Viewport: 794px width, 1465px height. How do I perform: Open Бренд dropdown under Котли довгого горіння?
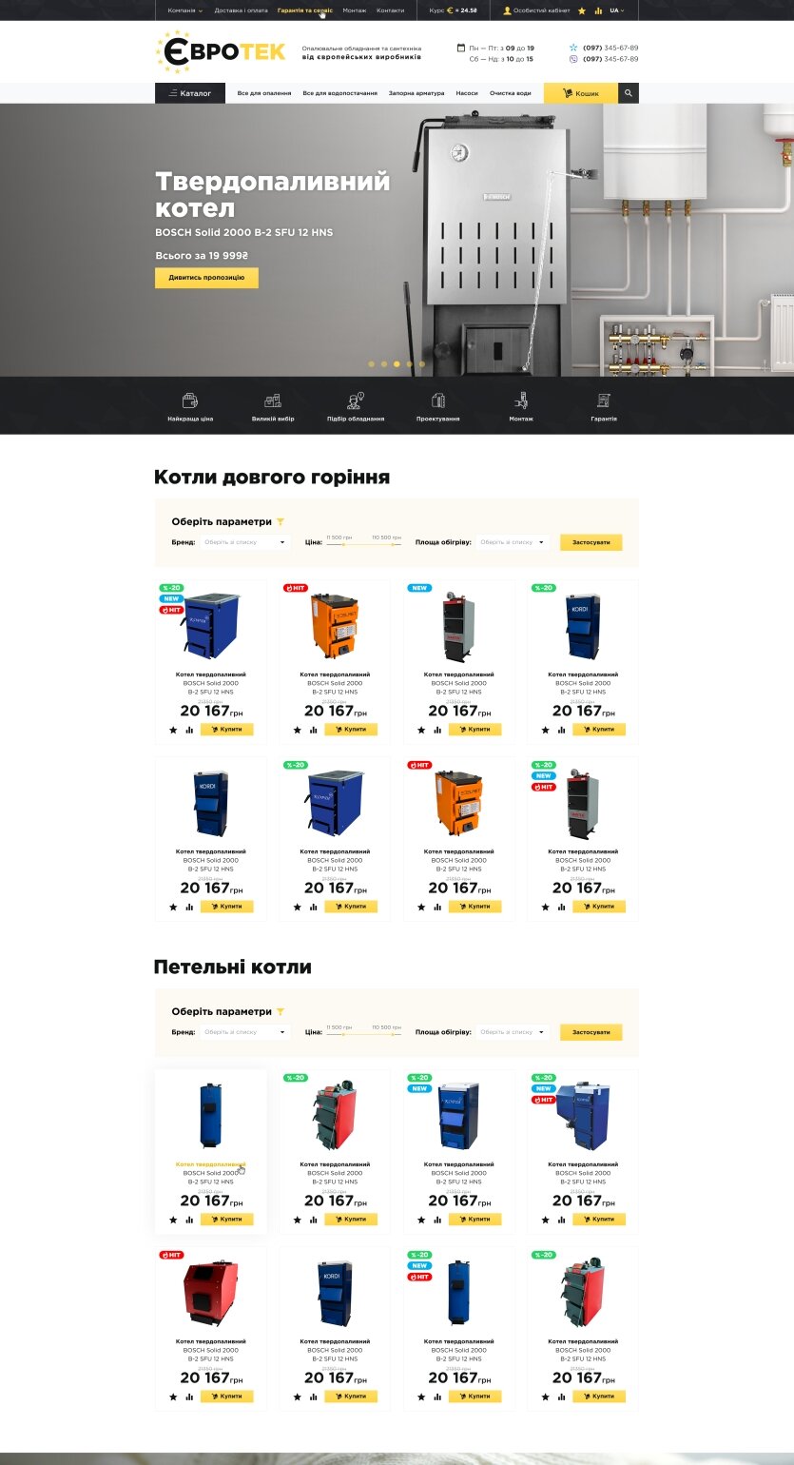244,542
